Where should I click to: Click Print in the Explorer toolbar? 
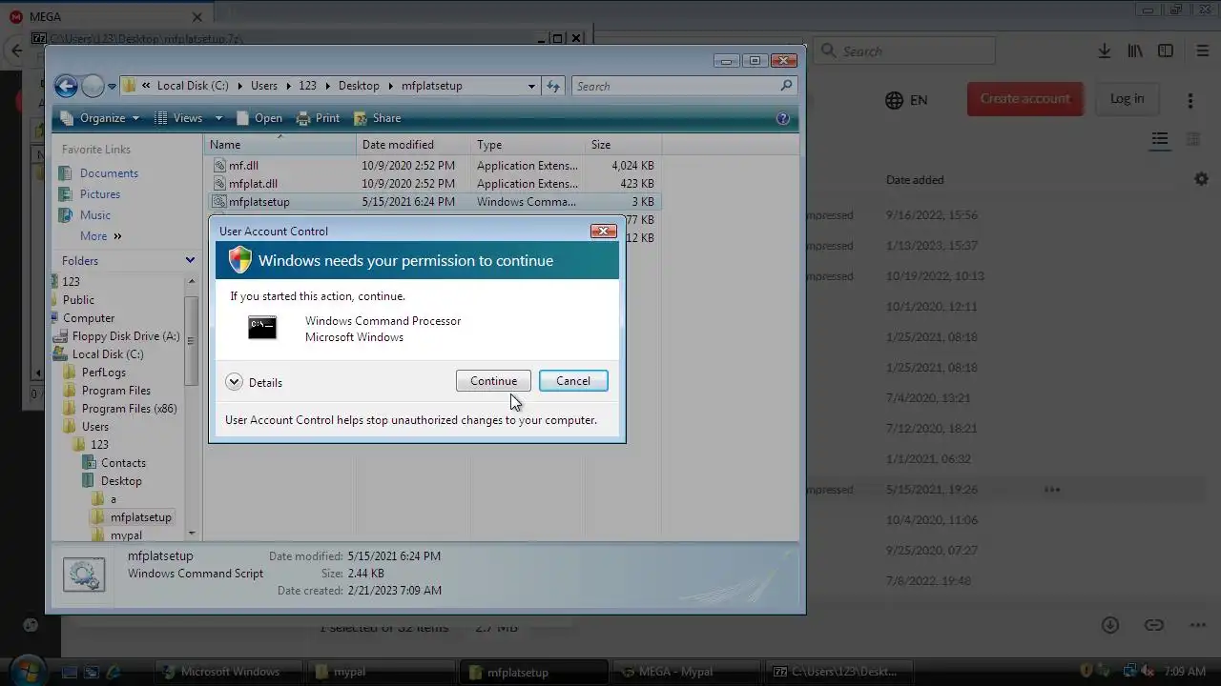coord(318,118)
